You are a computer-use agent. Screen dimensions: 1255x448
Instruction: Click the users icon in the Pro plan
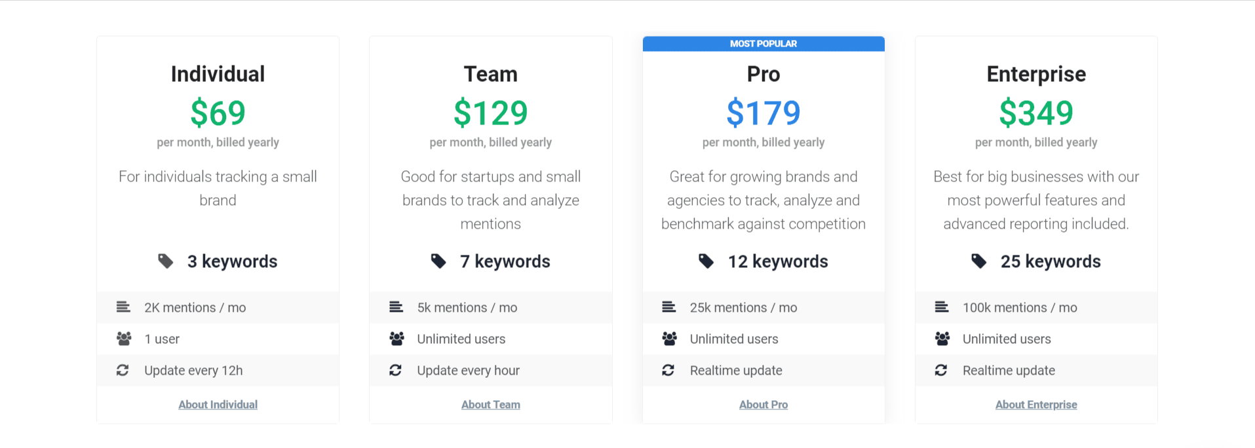(x=669, y=339)
